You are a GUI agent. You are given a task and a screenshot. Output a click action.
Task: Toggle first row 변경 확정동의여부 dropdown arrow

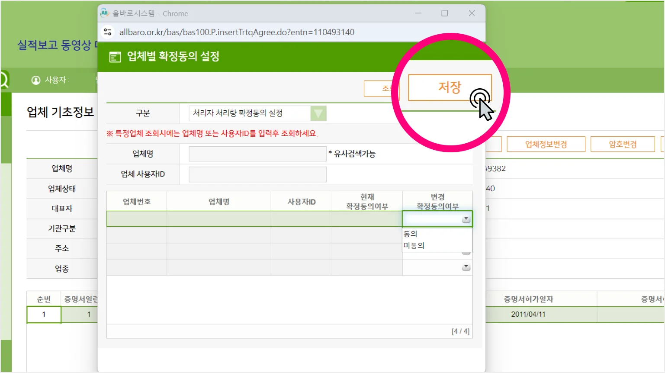pyautogui.click(x=466, y=219)
